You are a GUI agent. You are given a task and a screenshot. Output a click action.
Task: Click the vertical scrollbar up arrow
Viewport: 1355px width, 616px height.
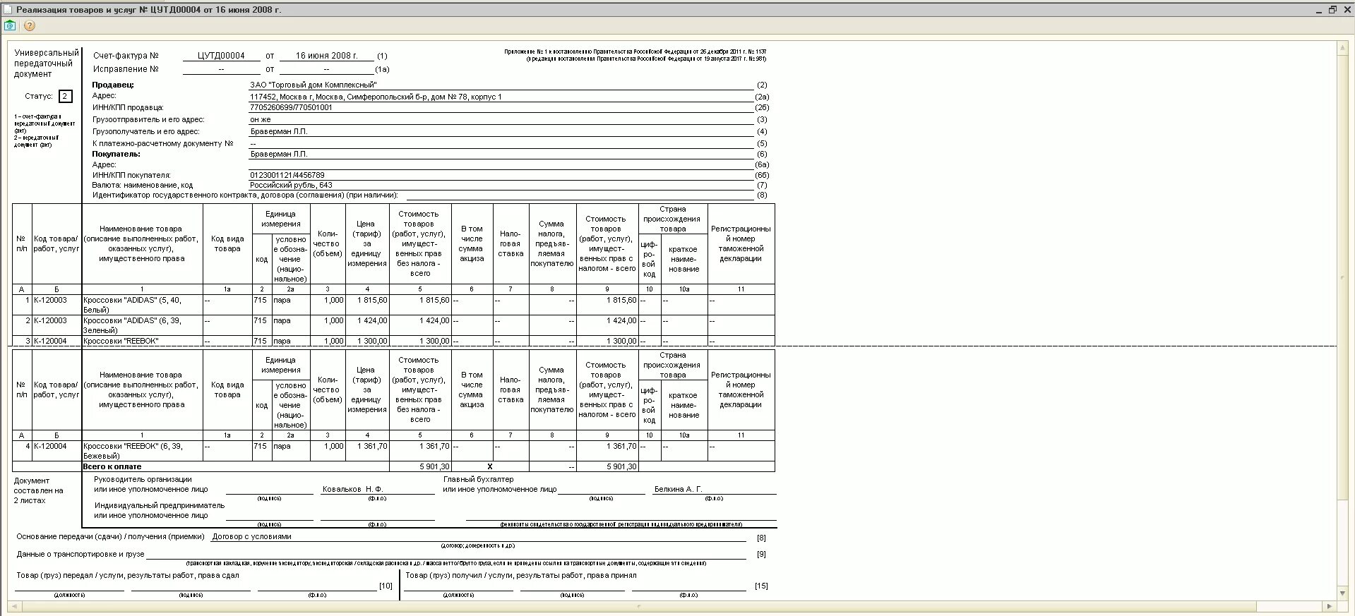[1343, 48]
